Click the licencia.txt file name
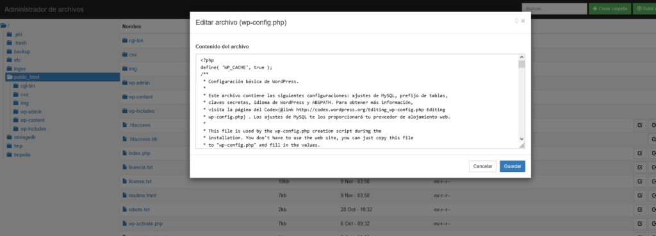 coord(140,167)
